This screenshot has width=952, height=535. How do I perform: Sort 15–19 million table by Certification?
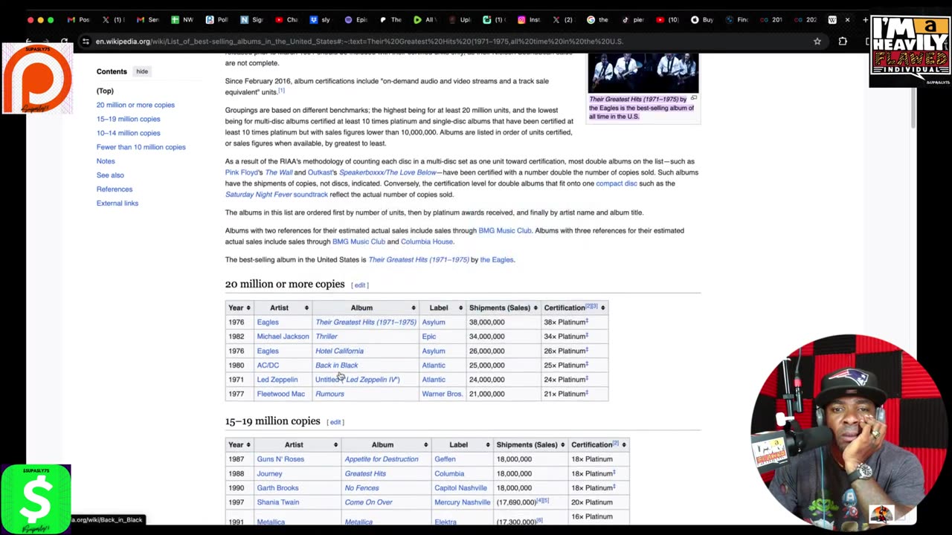(x=599, y=444)
